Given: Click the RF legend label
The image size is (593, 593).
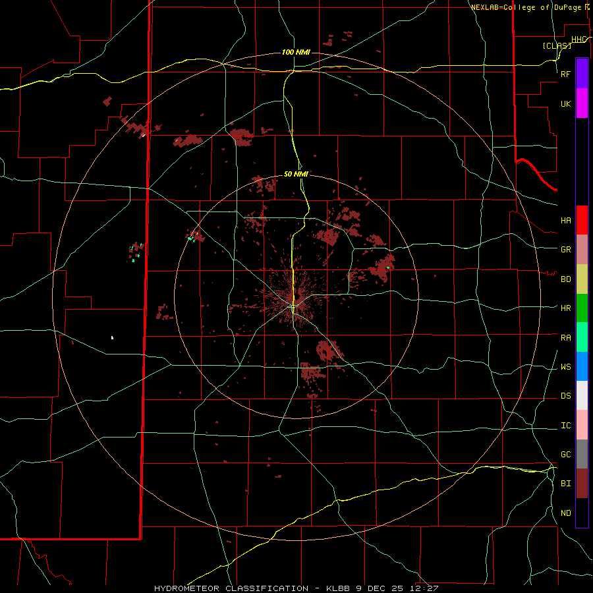Looking at the screenshot, I should point(565,74).
